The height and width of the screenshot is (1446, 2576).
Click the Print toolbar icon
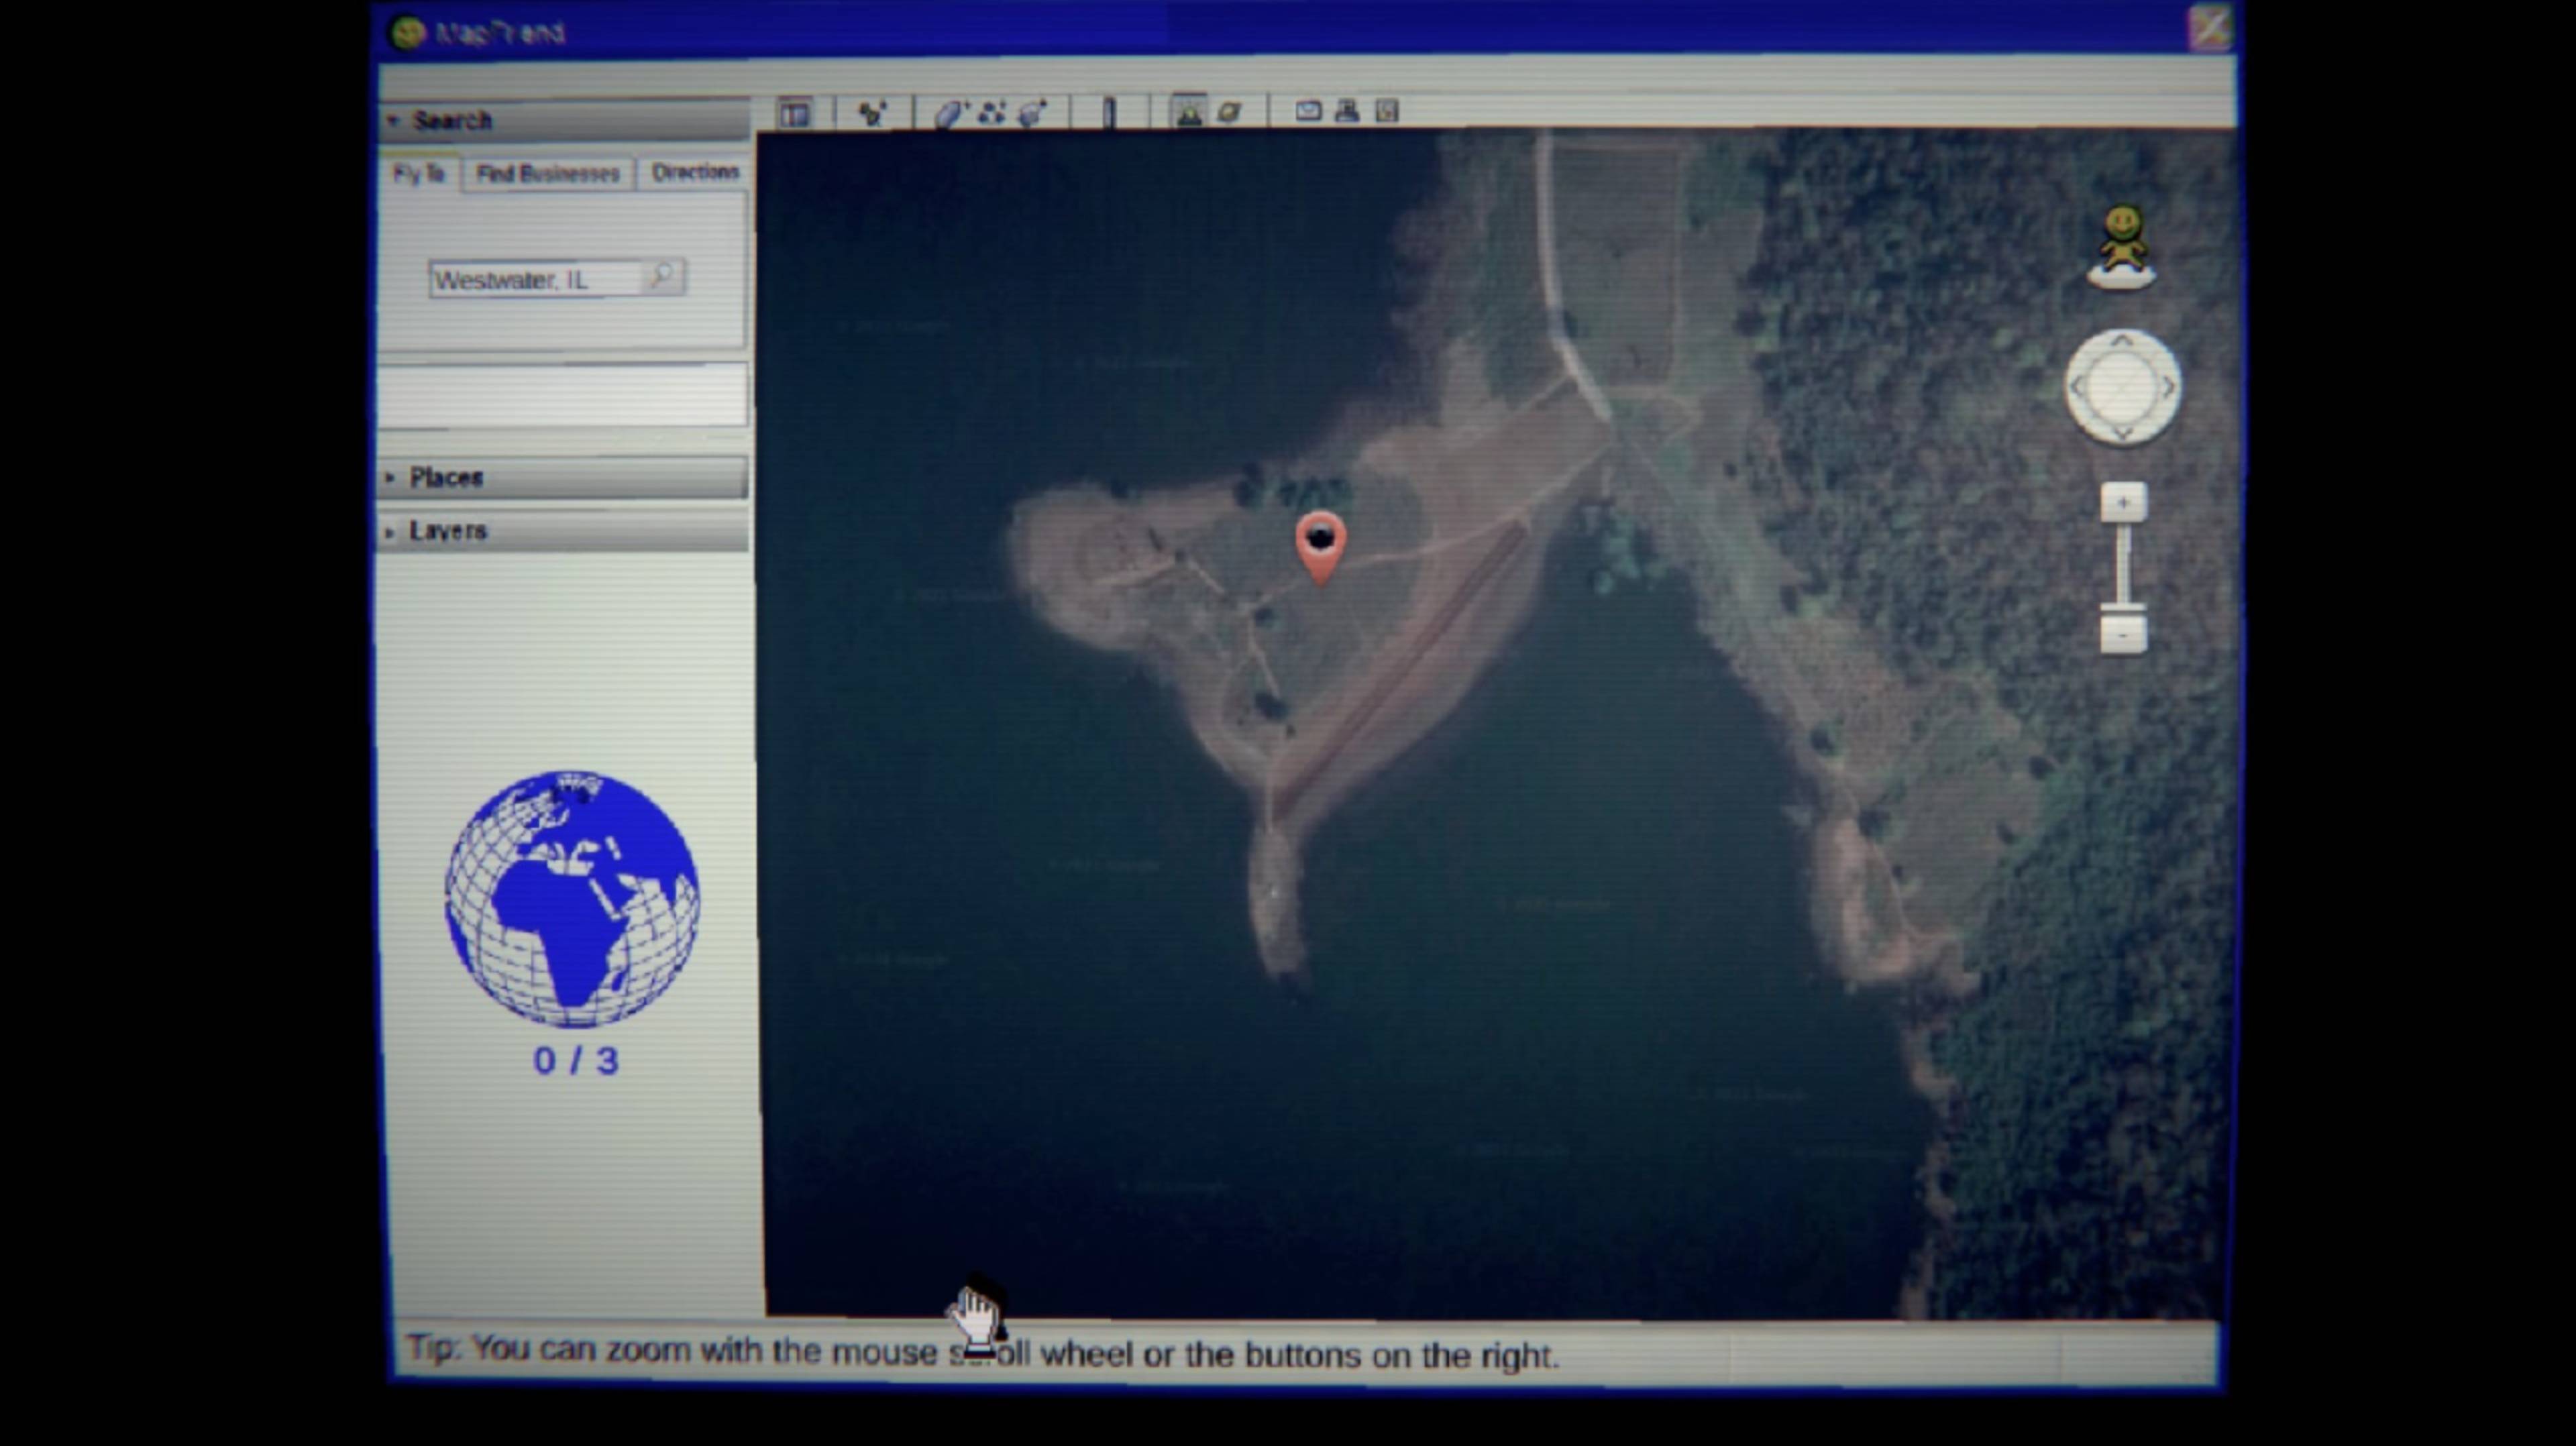(1347, 111)
